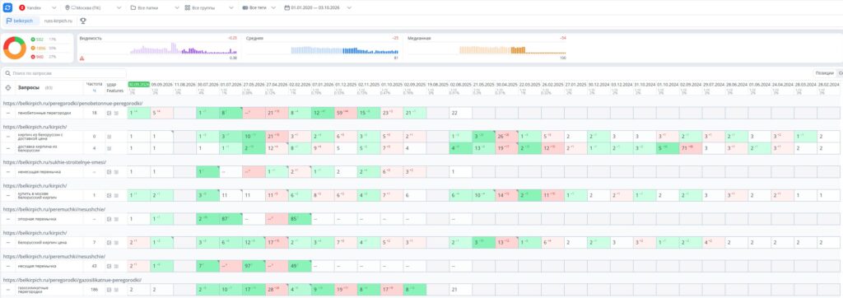Click the calendar icon in date range
This screenshot has height=298, width=843.
(x=287, y=8)
